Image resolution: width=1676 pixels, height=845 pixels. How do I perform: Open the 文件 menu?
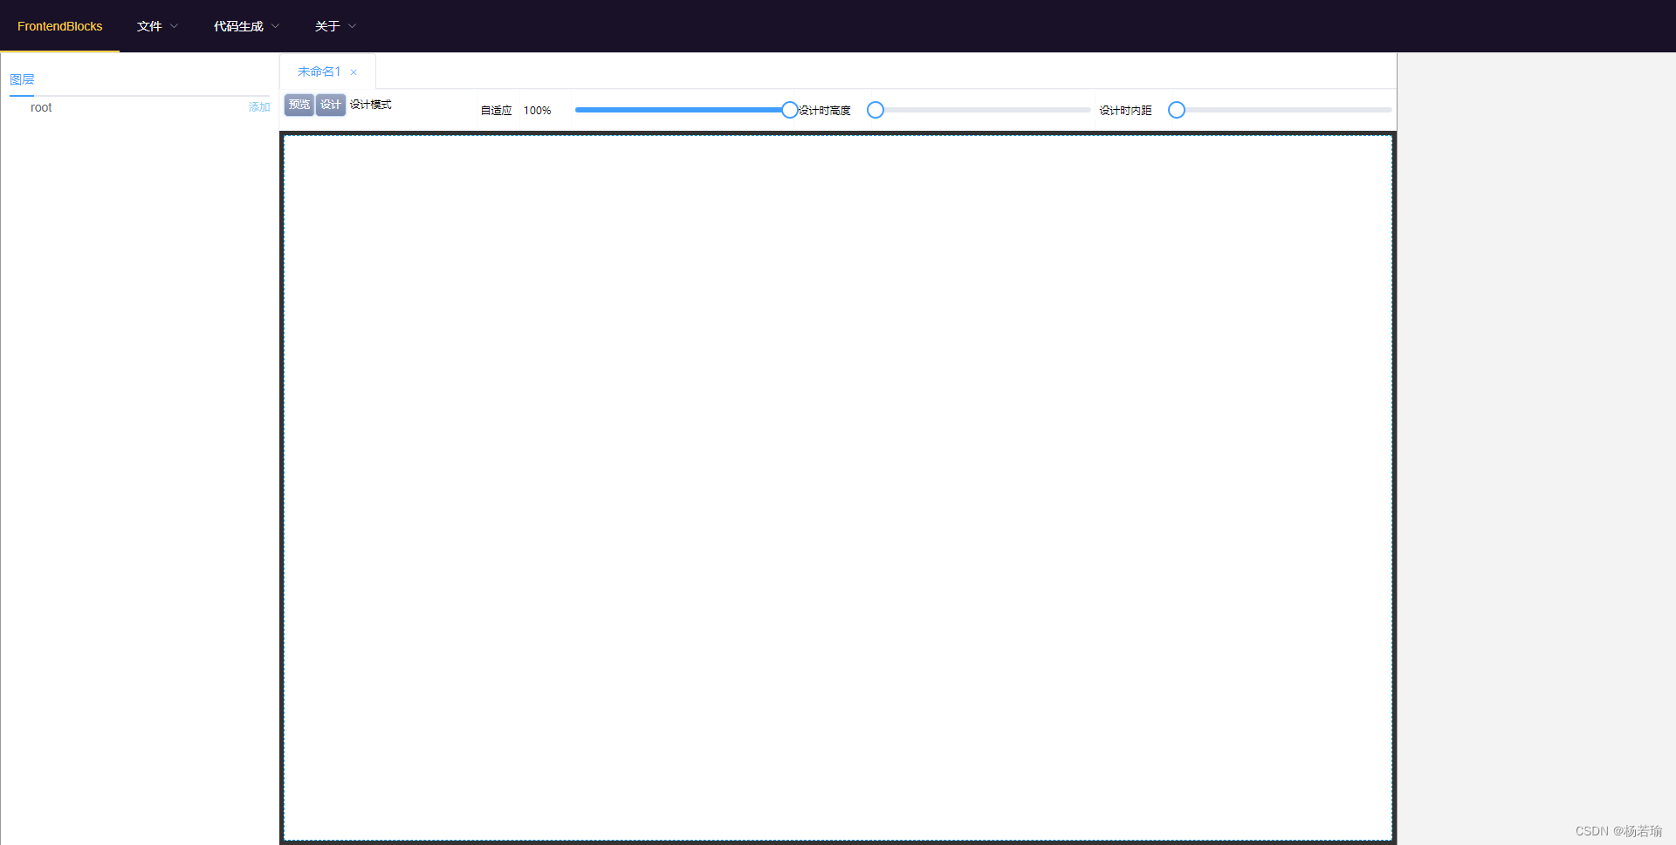click(149, 26)
